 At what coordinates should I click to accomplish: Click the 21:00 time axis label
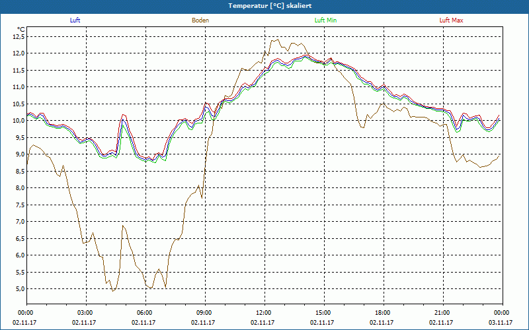pos(441,313)
